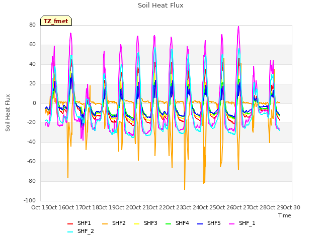Click the Oct 26 x-axis tick label
Image resolution: width=322 pixels, height=241 pixels.
click(224, 207)
